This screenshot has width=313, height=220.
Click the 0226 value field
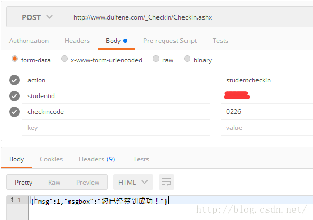tap(267, 112)
